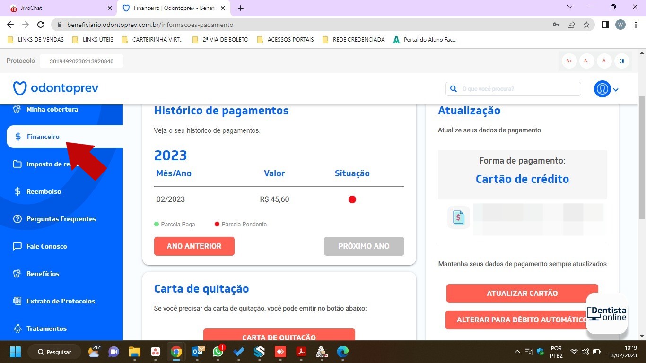Image resolution: width=646 pixels, height=363 pixels.
Task: Open Fale Conosco speech bubble icon
Action: [x=18, y=246]
